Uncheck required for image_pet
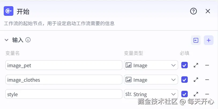The width and height of the screenshot is (218, 109). tap(185, 65)
